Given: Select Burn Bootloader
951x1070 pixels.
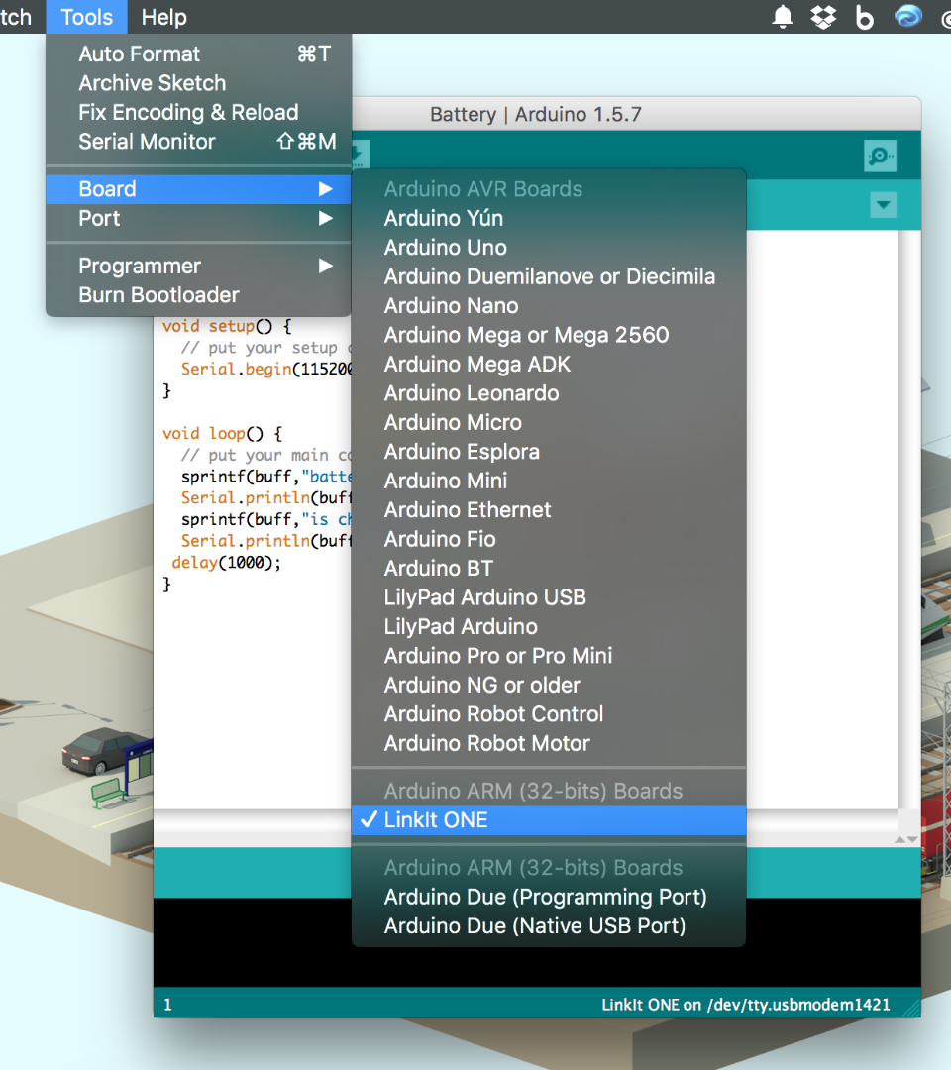Looking at the screenshot, I should 198,295.
